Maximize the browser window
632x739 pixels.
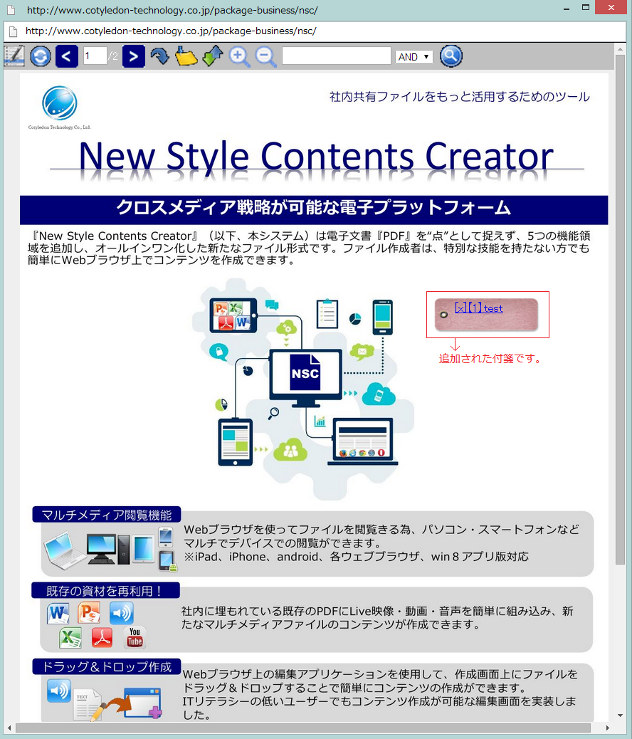(x=586, y=8)
